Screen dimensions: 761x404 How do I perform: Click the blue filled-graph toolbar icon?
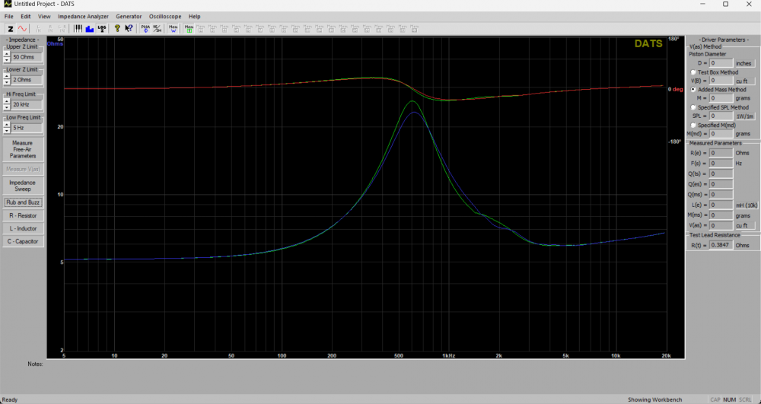(x=89, y=28)
